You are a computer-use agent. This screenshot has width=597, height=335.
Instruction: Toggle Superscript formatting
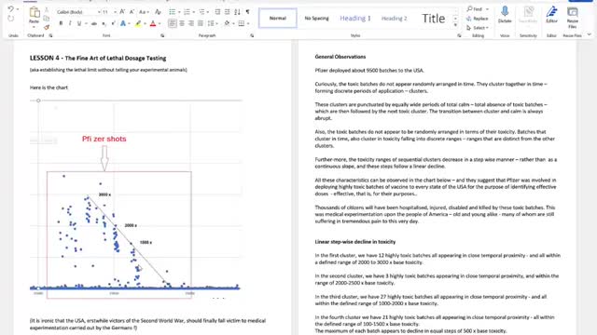pos(113,23)
